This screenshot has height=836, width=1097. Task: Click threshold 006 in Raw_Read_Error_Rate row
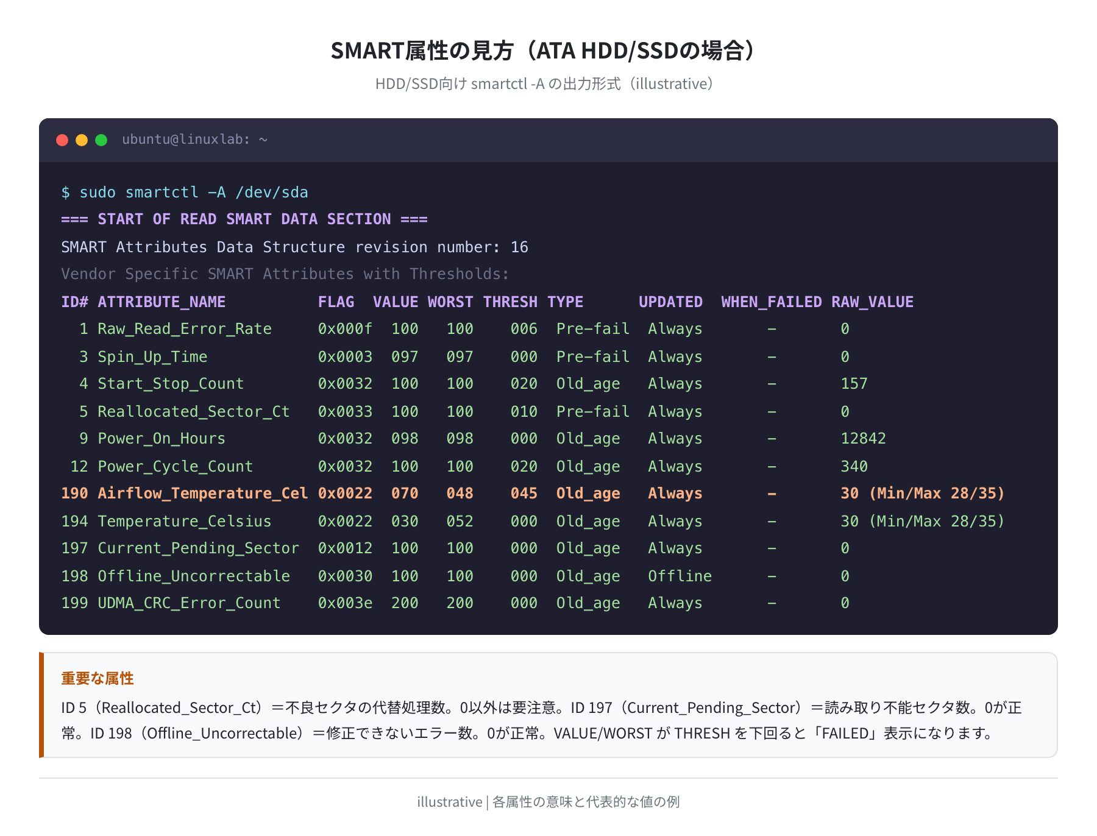(x=524, y=329)
